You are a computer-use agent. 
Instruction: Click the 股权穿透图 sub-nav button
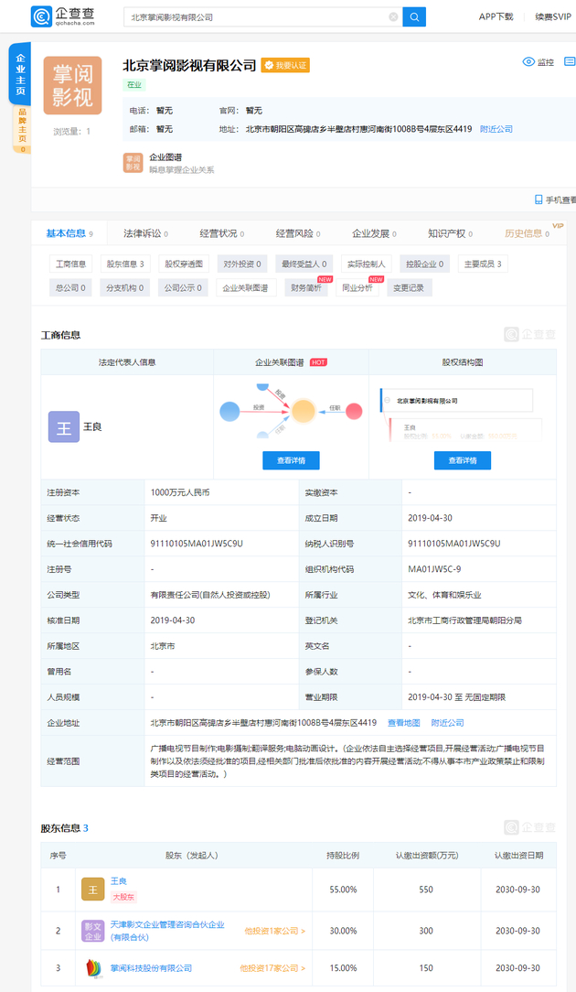184,264
